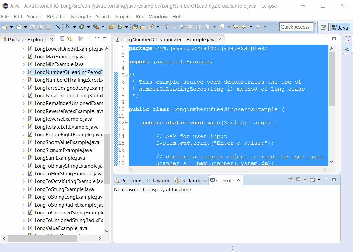Select LongToHexStringExample.java file
Image resolution: width=353 pixels, height=252 pixels.
click(68, 174)
